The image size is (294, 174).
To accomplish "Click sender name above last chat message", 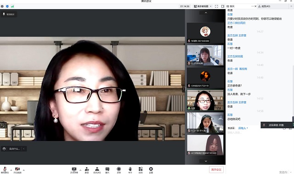I will tap(230, 115).
